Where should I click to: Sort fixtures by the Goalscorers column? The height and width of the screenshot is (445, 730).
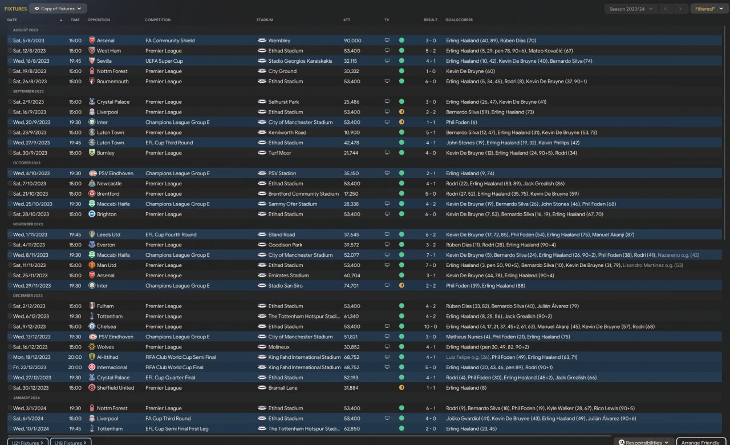459,20
